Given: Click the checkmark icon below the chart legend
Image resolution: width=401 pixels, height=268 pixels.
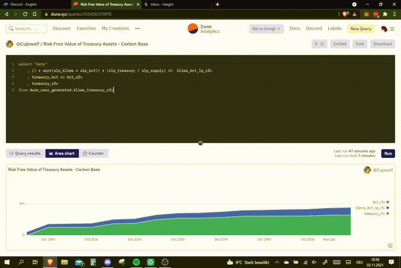Looking at the screenshot, I should click(390, 245).
